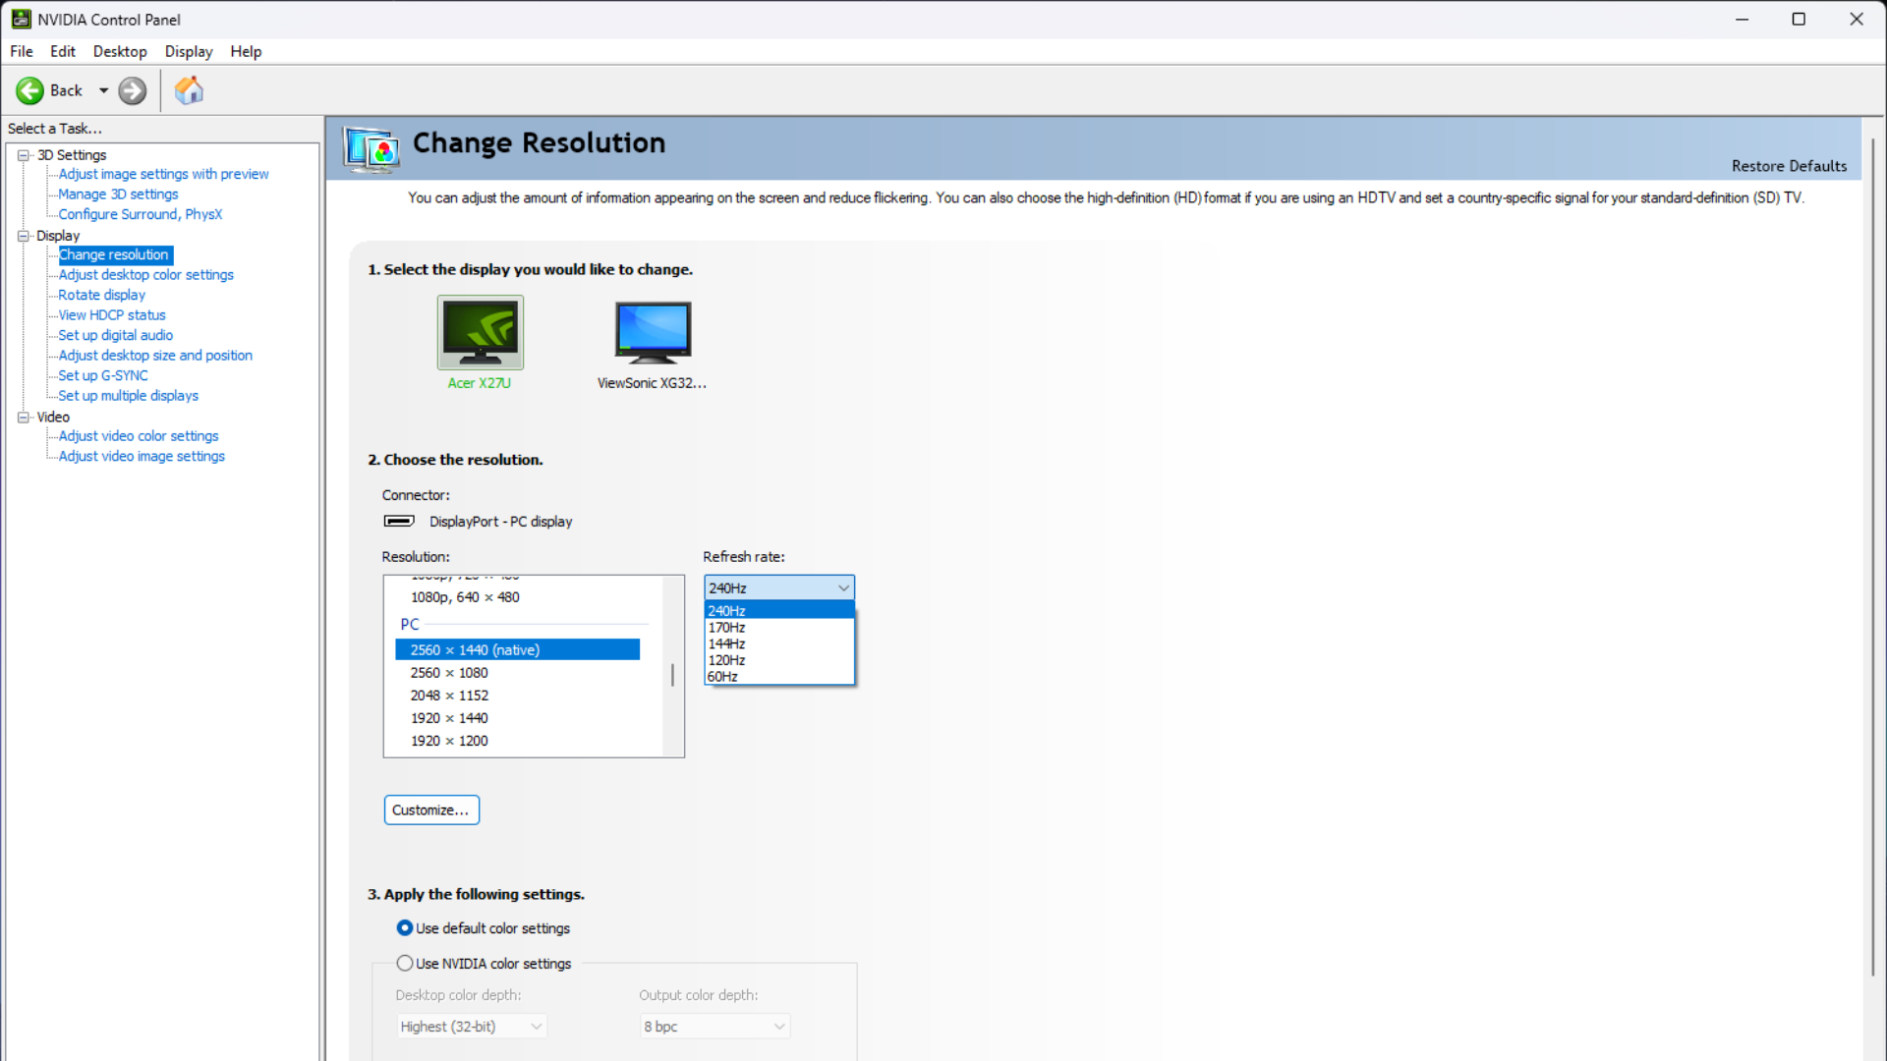
Task: Click the Back navigation arrow icon
Action: point(29,90)
